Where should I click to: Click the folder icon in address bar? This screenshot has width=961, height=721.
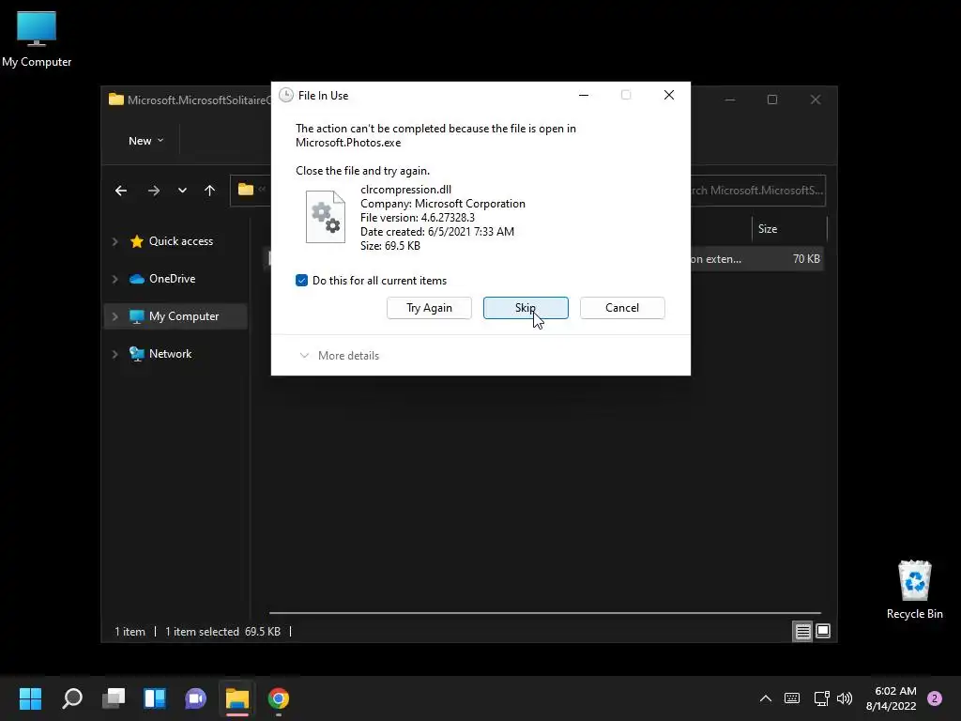pyautogui.click(x=246, y=190)
